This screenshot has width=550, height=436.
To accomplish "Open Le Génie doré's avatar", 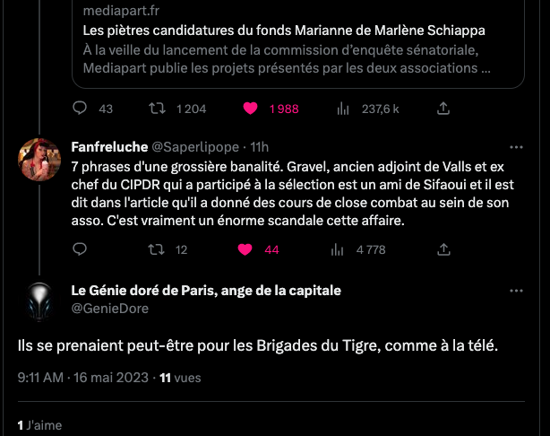I will 39,300.
